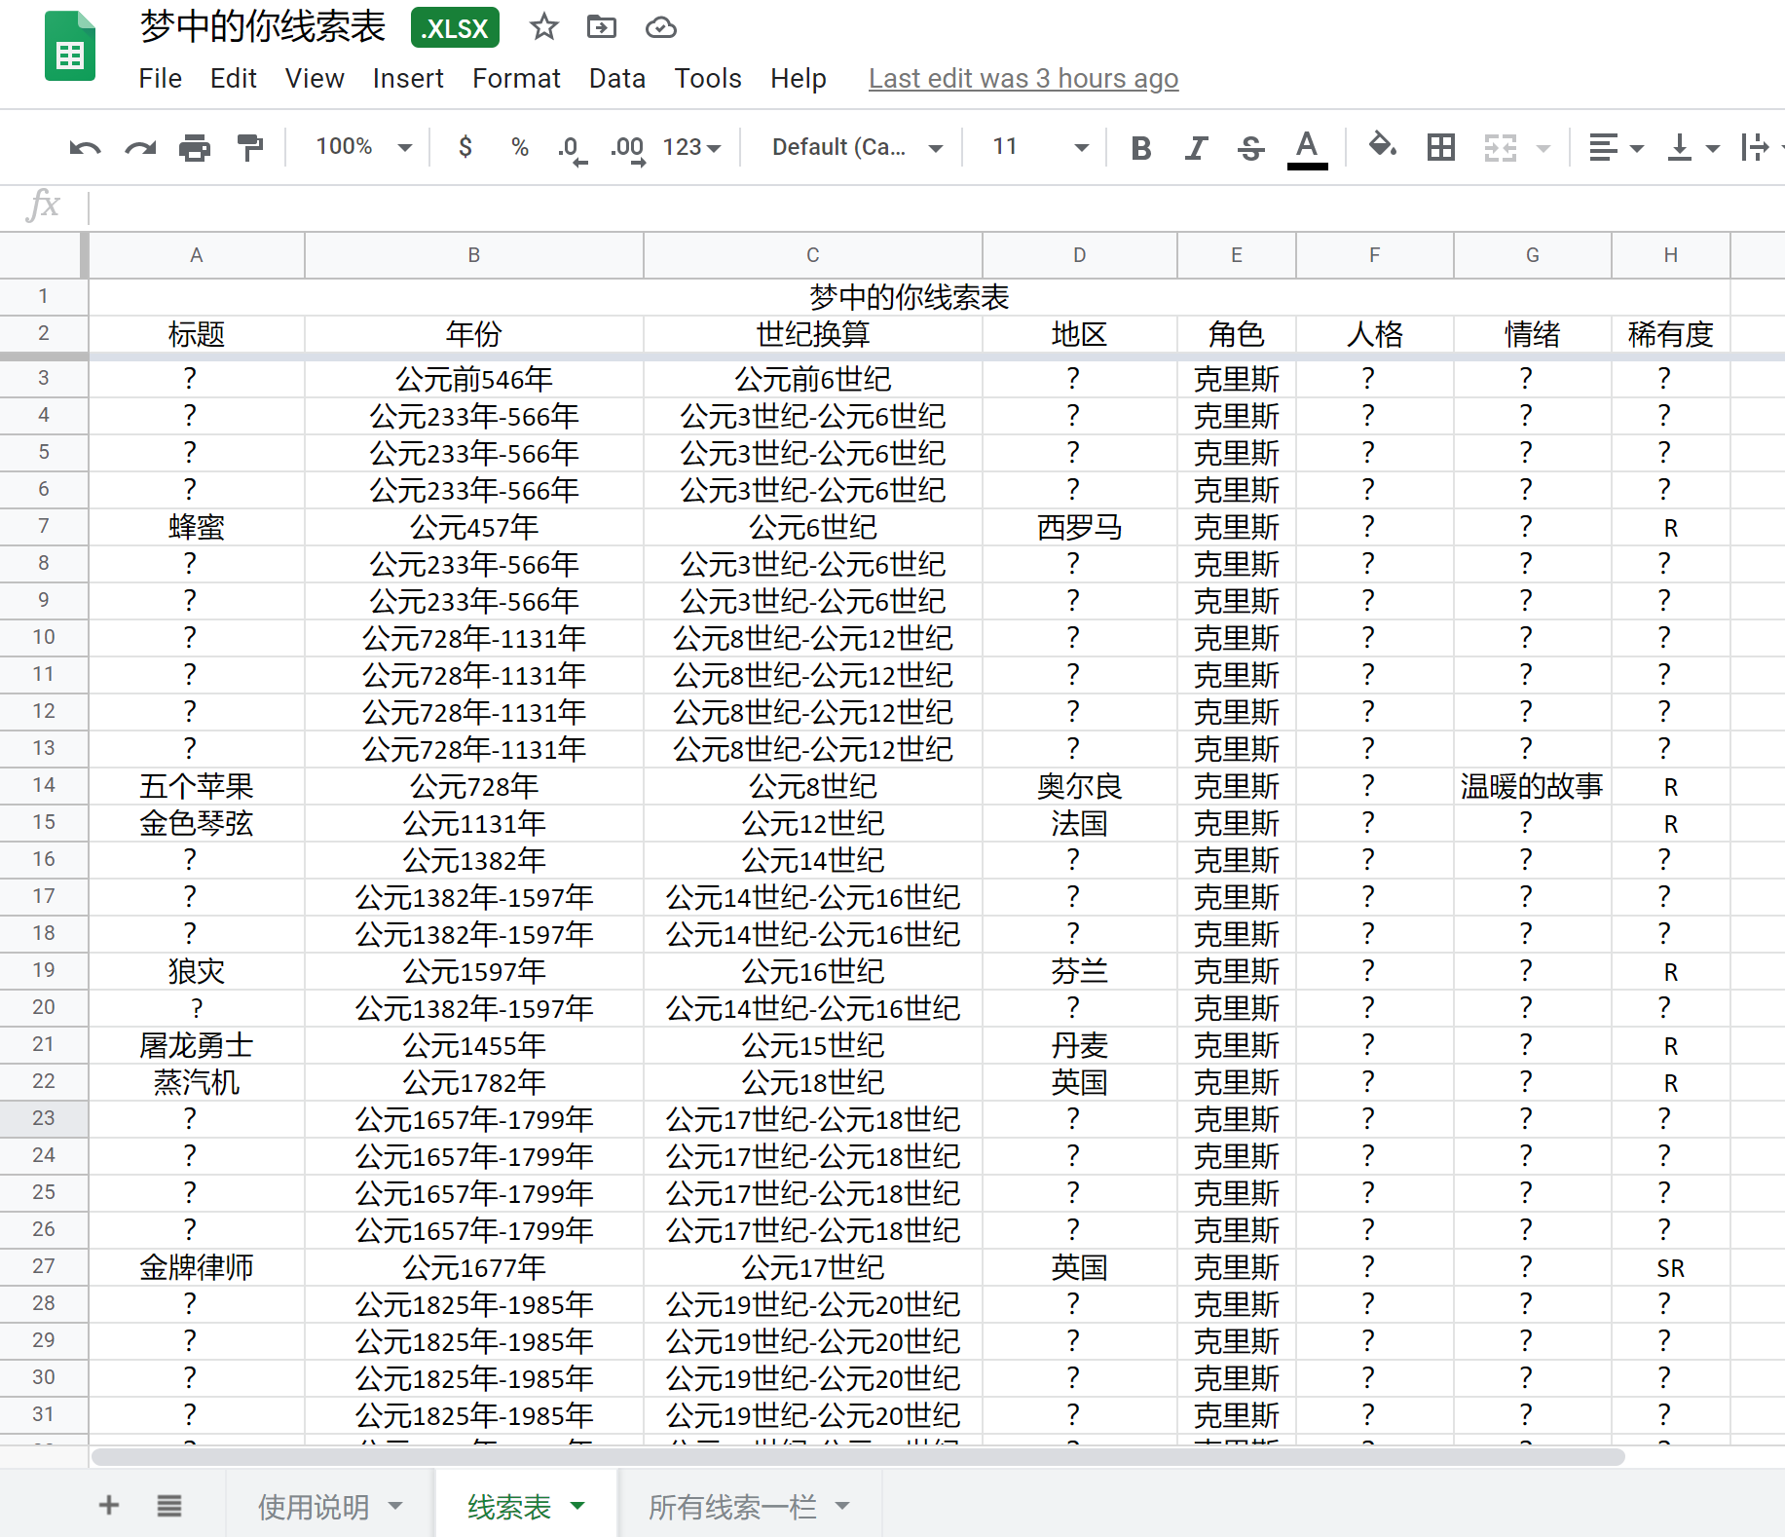1785x1537 pixels.
Task: Click the Undo toolbar icon
Action: coord(86,148)
